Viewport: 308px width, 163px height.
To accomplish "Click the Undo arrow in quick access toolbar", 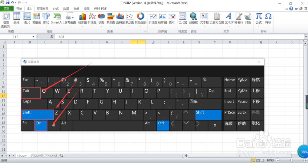I will tap(12, 2).
